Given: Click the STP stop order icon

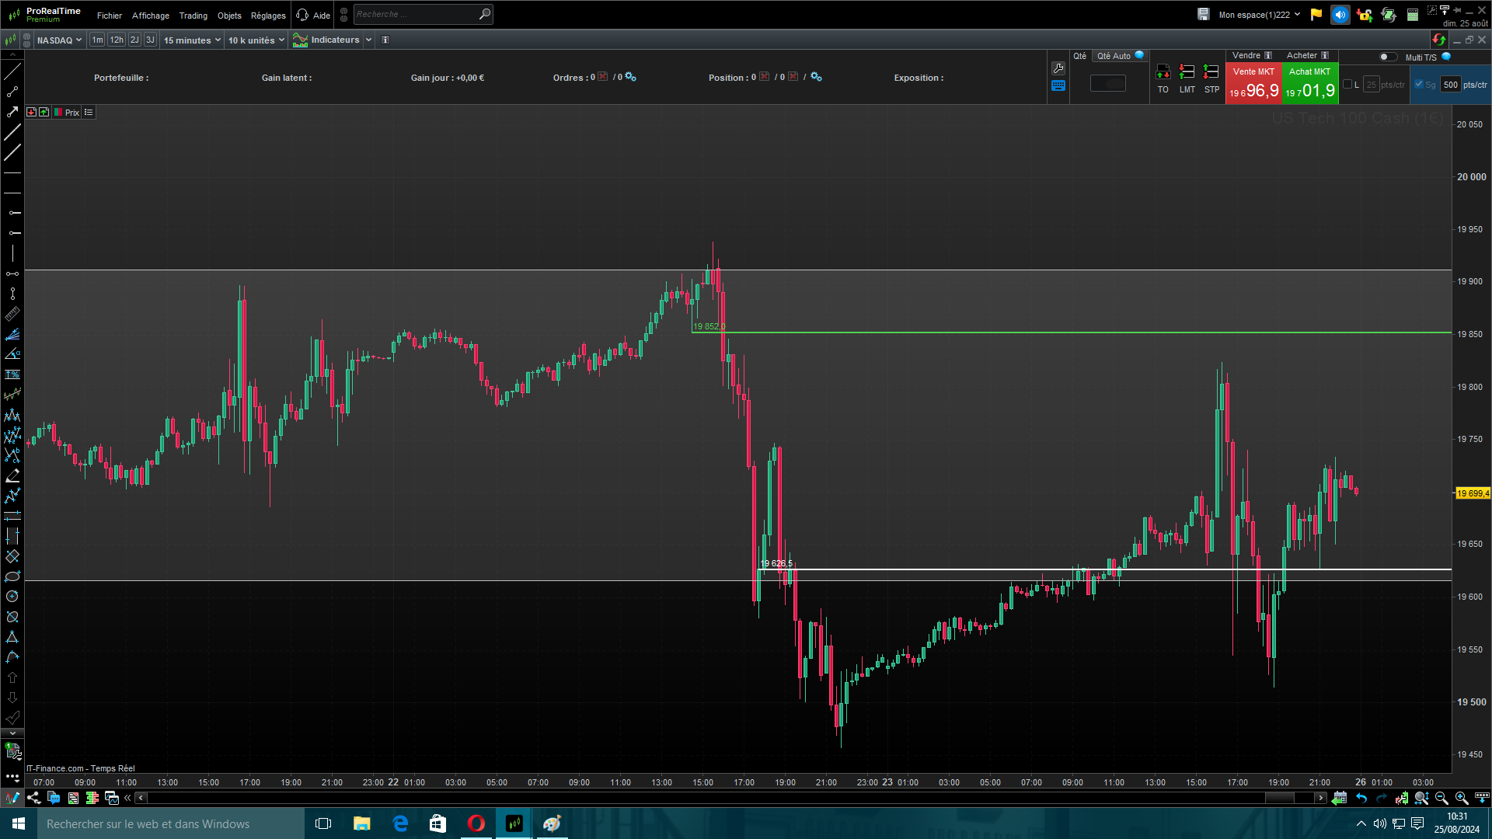Looking at the screenshot, I should coord(1211,73).
